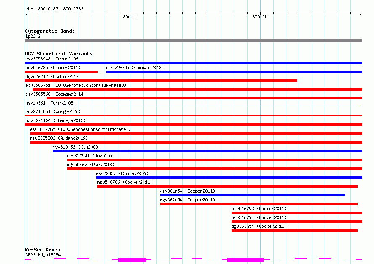Screen dimensions: 374x264
Task: Click the red bar under nsv546786 (Cooper2011)
Action: [x=227, y=186]
